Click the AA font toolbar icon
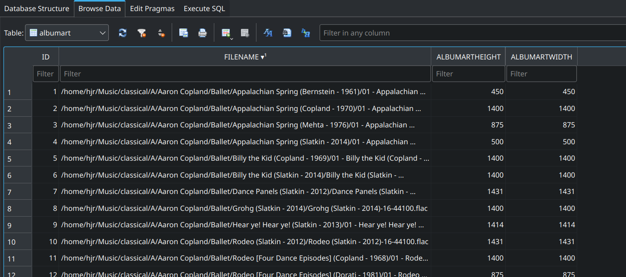 268,32
